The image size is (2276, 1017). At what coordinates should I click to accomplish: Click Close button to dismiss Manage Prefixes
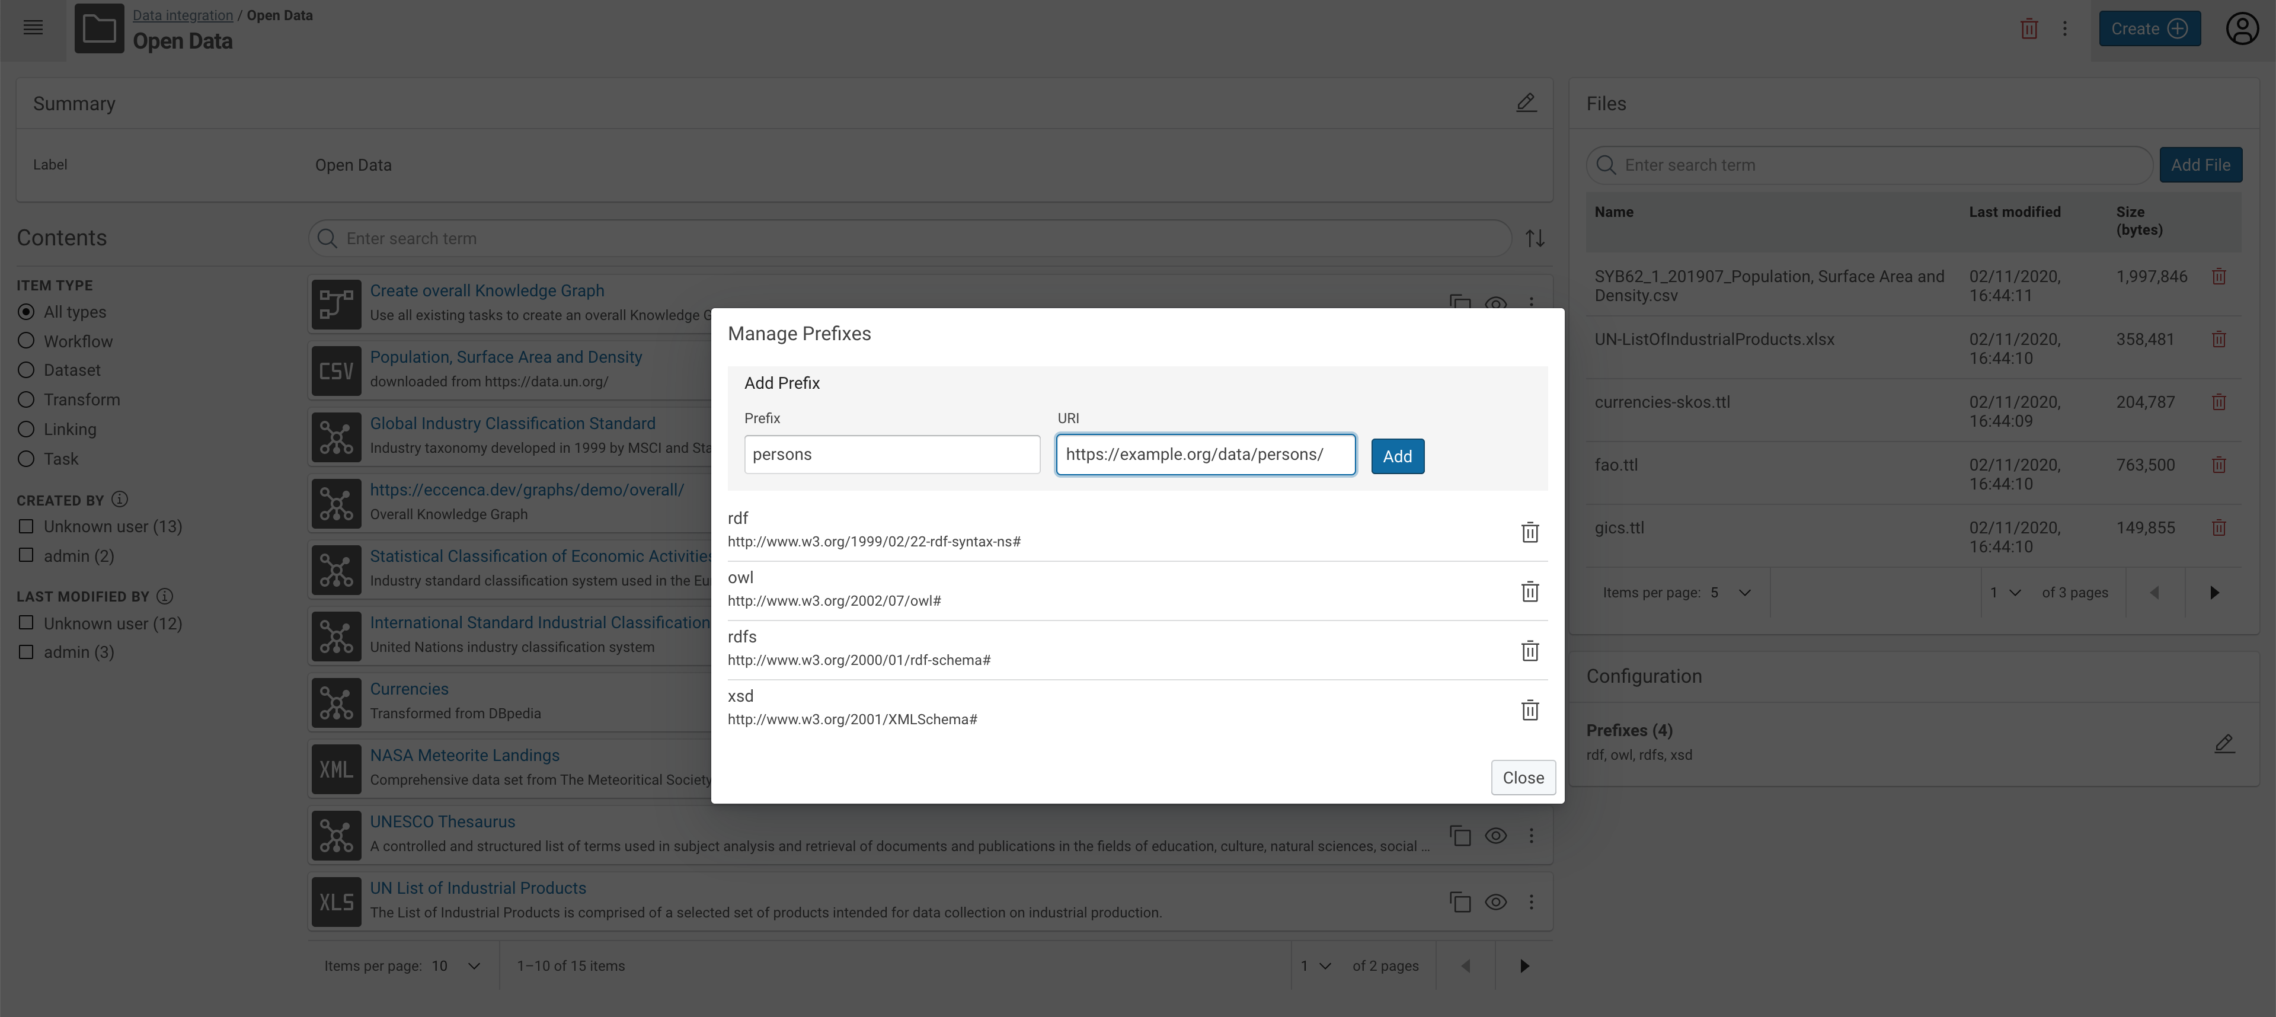pyautogui.click(x=1523, y=776)
